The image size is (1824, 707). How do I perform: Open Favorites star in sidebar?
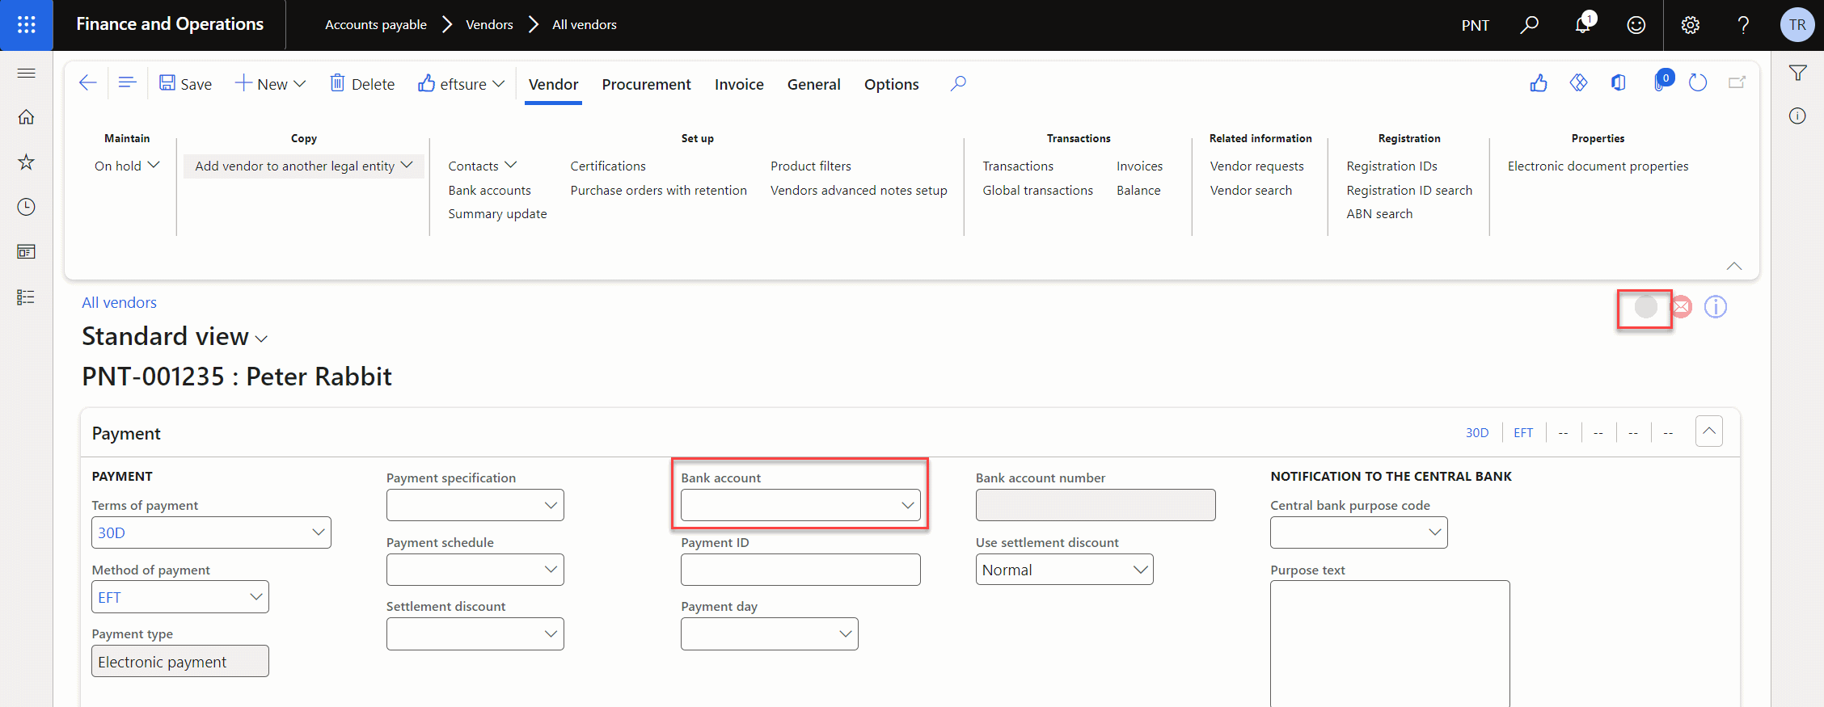click(x=26, y=162)
